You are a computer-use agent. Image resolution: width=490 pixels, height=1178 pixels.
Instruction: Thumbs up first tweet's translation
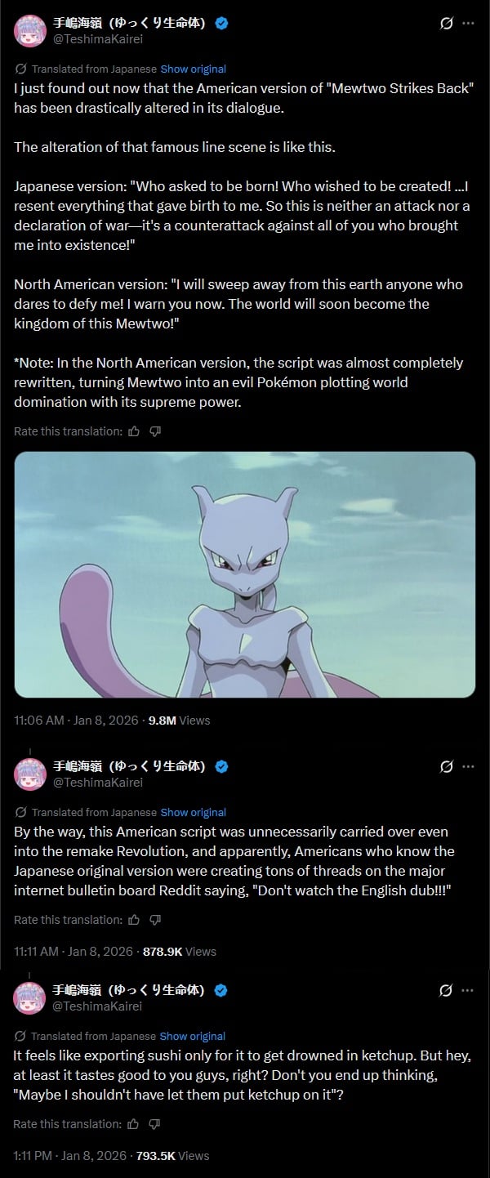pos(134,431)
